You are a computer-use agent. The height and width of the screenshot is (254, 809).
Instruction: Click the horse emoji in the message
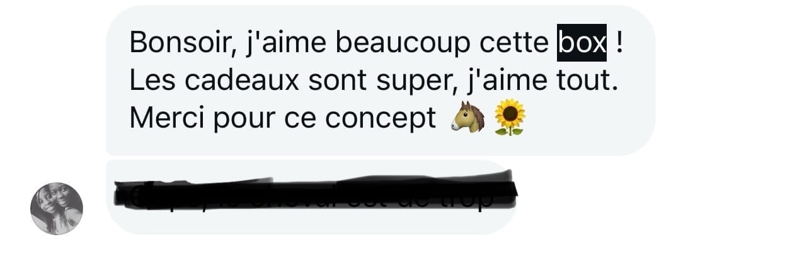coord(468,118)
